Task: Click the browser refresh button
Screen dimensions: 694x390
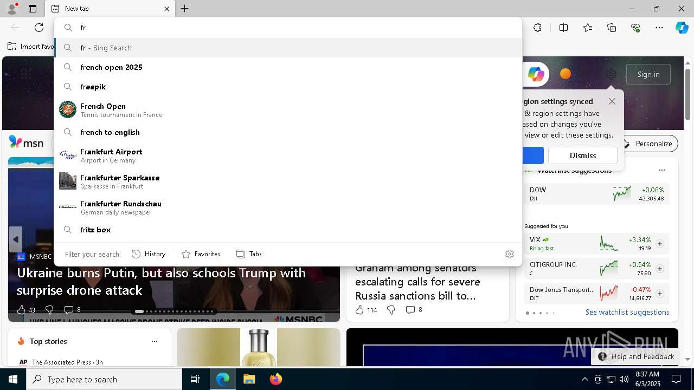Action: tap(39, 28)
